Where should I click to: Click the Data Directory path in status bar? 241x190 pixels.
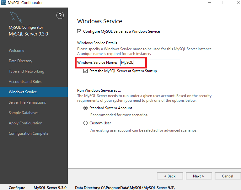(x=125, y=188)
